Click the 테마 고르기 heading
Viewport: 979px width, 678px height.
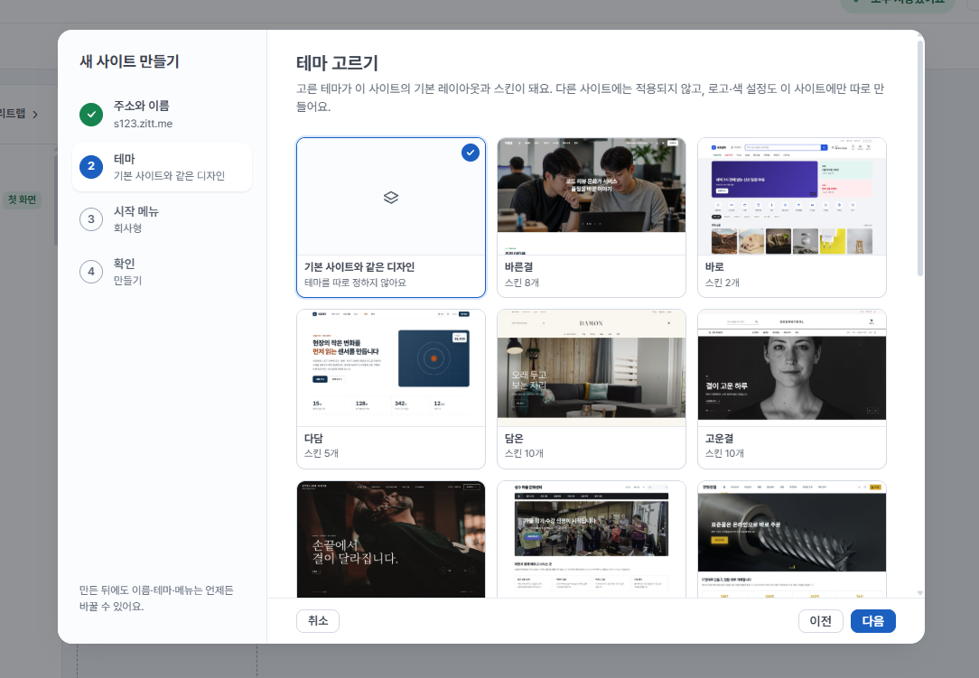[337, 63]
